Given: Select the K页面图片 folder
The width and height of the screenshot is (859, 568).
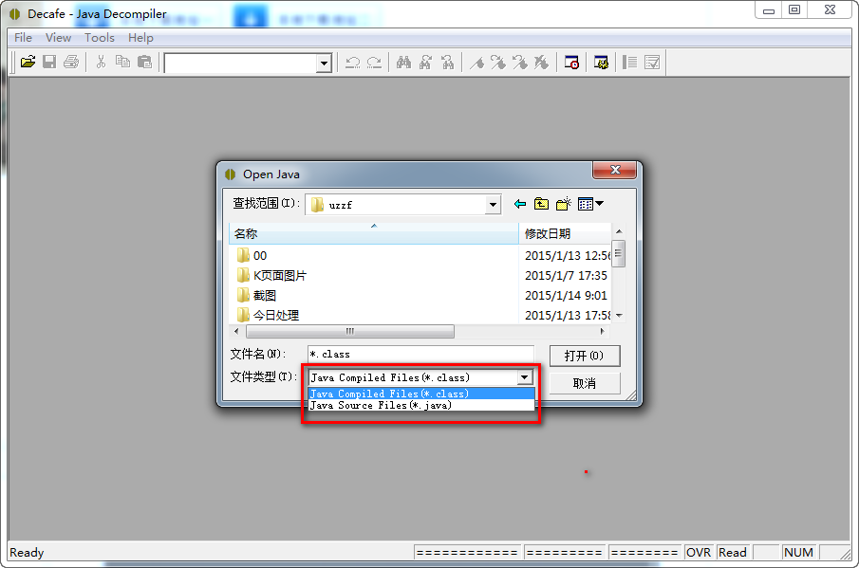Looking at the screenshot, I should click(x=271, y=275).
